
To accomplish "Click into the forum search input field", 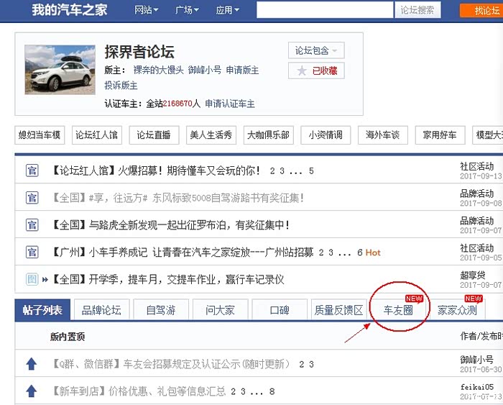I will coord(325,10).
